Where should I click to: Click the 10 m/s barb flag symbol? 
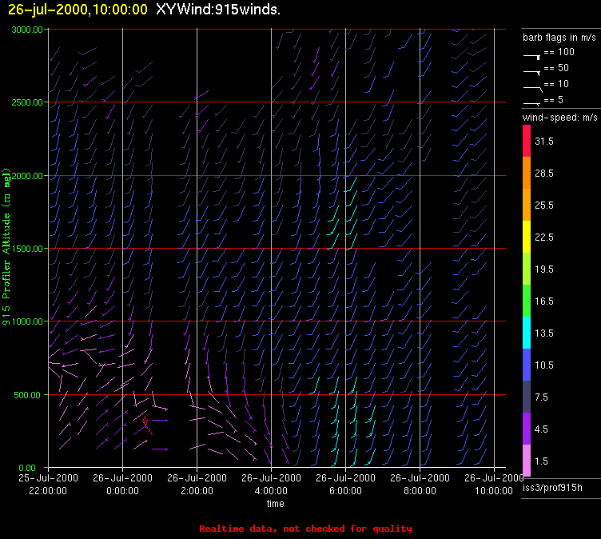(x=531, y=87)
